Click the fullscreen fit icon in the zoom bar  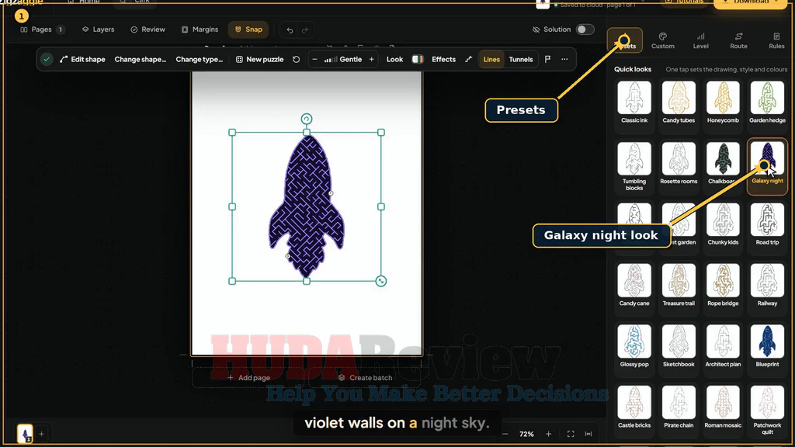571,434
